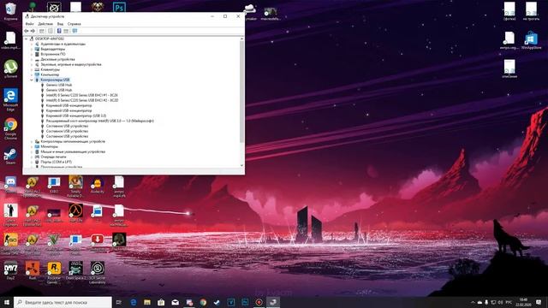Open Discord desktop shortcut

tap(11, 184)
